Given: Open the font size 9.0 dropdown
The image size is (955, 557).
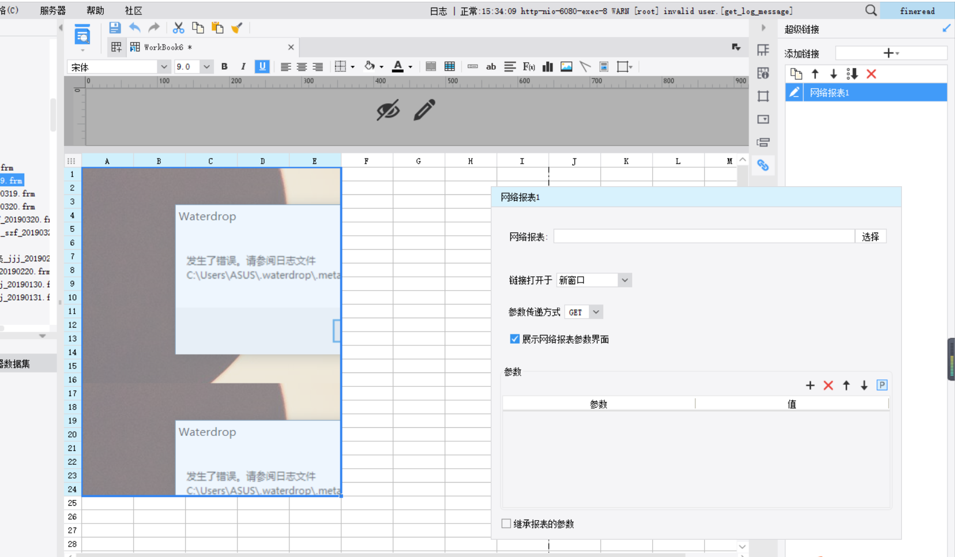Looking at the screenshot, I should click(x=206, y=67).
